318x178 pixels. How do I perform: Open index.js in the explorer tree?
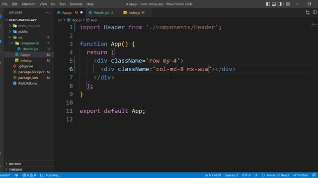[26, 60]
